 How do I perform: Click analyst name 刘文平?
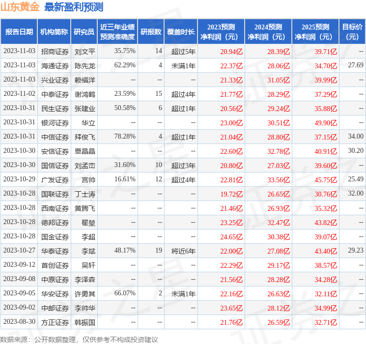pos(85,52)
